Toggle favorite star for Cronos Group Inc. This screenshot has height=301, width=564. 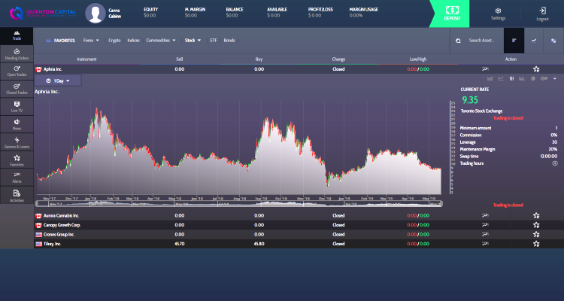coord(536,234)
